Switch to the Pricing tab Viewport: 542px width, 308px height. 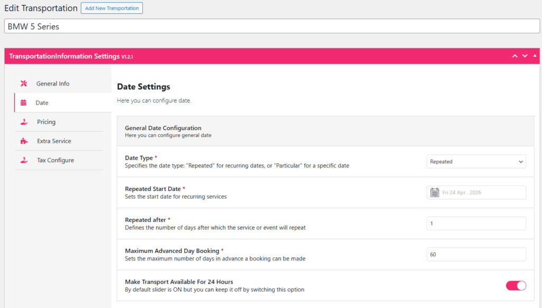coord(59,122)
